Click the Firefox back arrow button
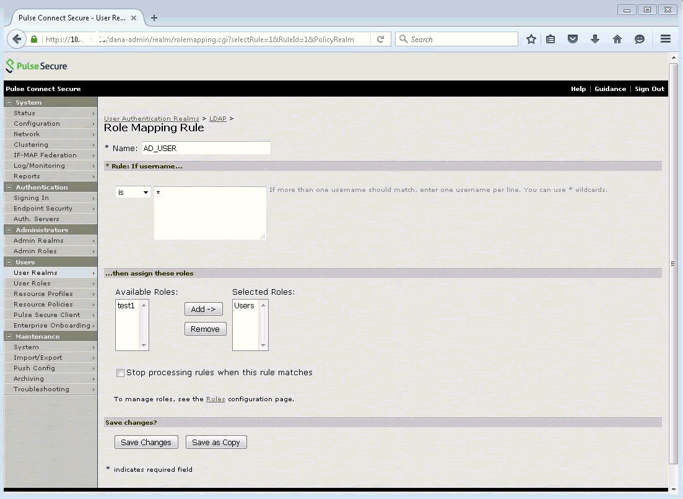Image resolution: width=683 pixels, height=499 pixels. 17,39
